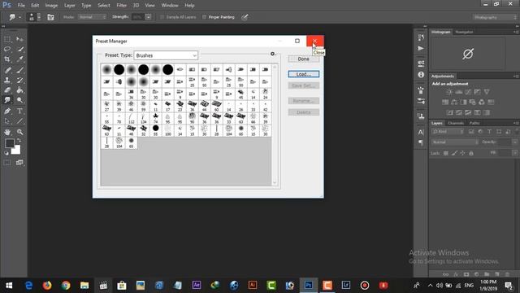
Task: Open the File menu
Action: [x=21, y=6]
